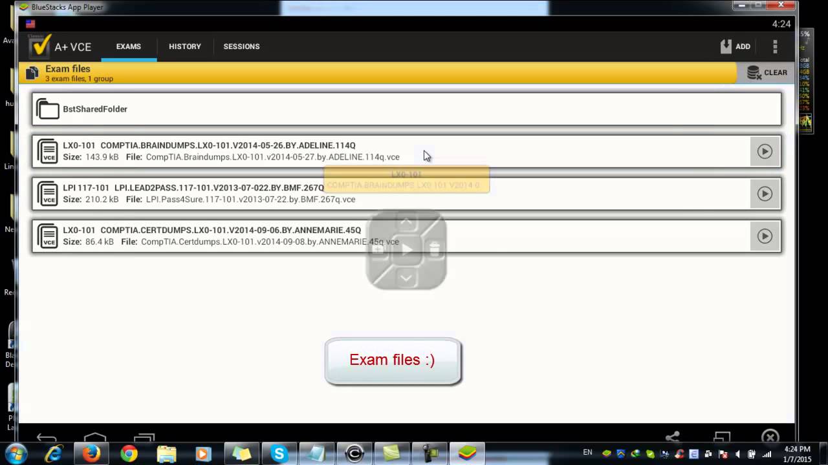The image size is (828, 465).
Task: Open Windows Explorer from the taskbar
Action: (x=166, y=454)
